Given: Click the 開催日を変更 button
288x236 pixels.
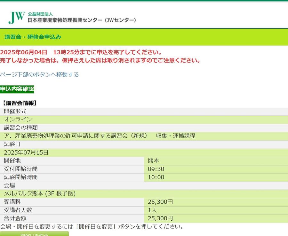Looking at the screenshot, I should click(34, 234).
